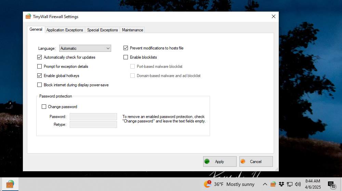Open the notification center icon
342x191 pixels.
coord(331,185)
